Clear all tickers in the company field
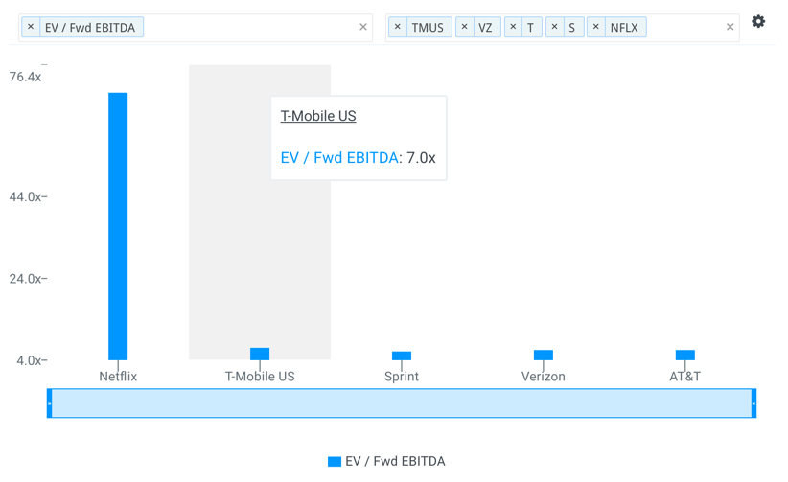Viewport: 788px width, 482px height. point(730,27)
